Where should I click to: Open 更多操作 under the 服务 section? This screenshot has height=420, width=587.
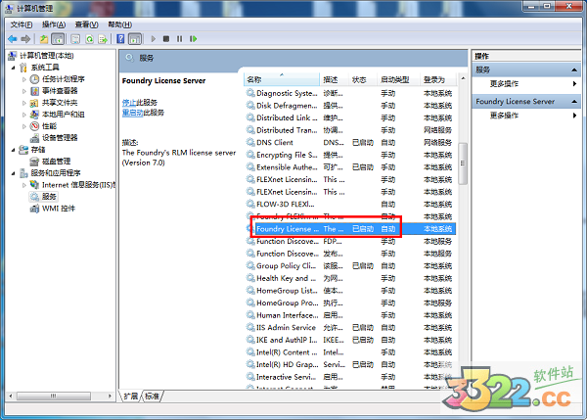(x=504, y=84)
